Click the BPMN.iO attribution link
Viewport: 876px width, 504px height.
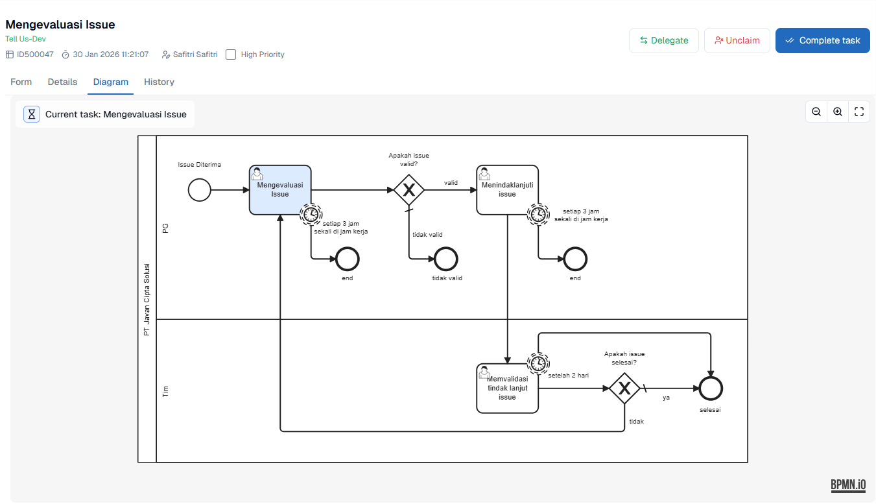(848, 485)
